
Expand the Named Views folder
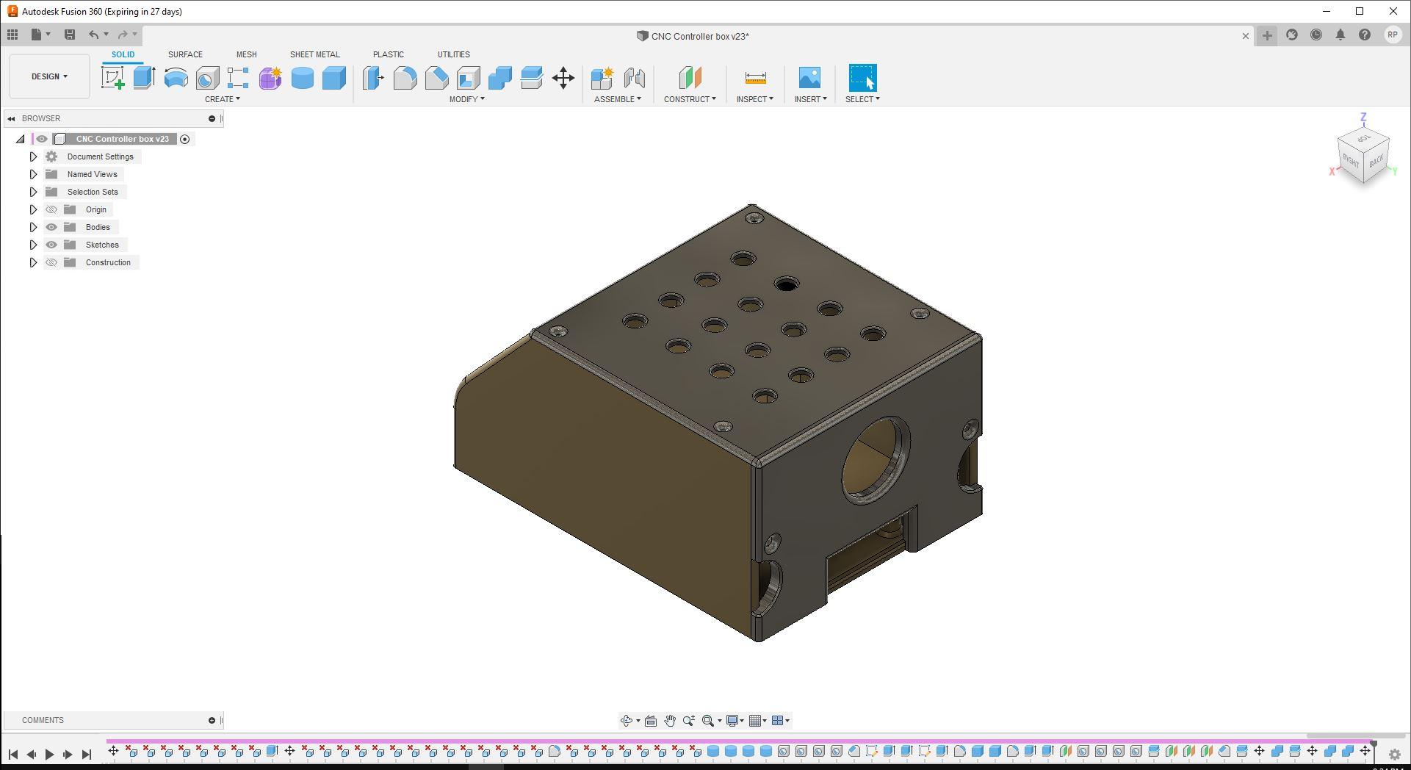33,174
